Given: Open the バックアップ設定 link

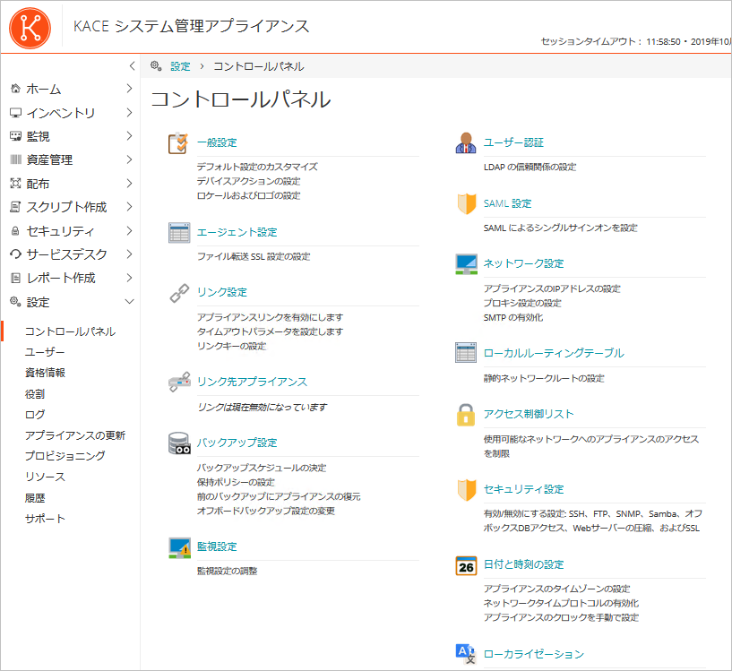Looking at the screenshot, I should point(237,443).
